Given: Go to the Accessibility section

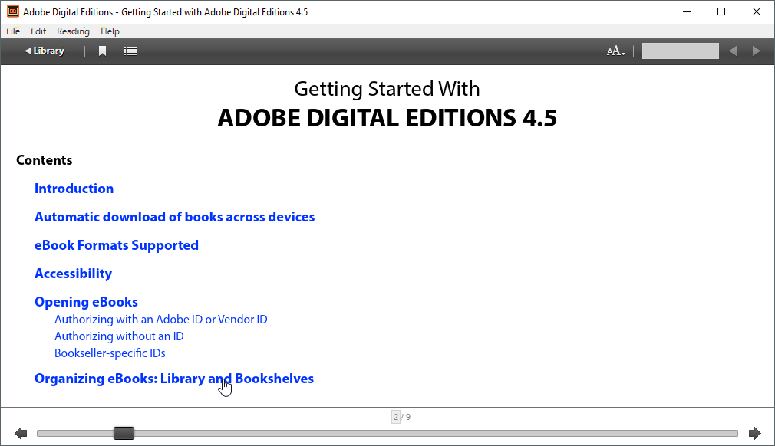Looking at the screenshot, I should [73, 274].
